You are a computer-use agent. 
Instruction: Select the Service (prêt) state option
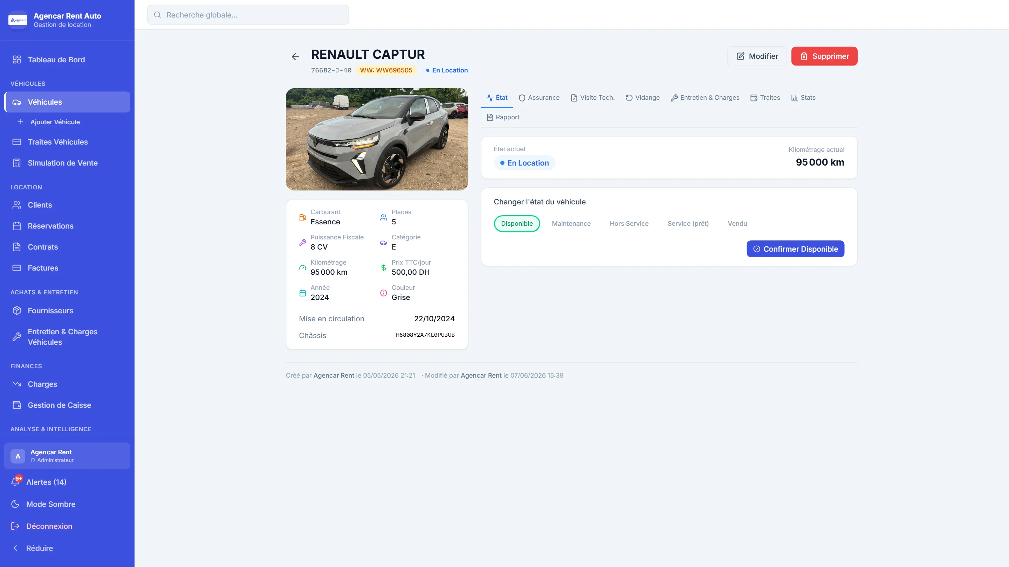pyautogui.click(x=688, y=223)
